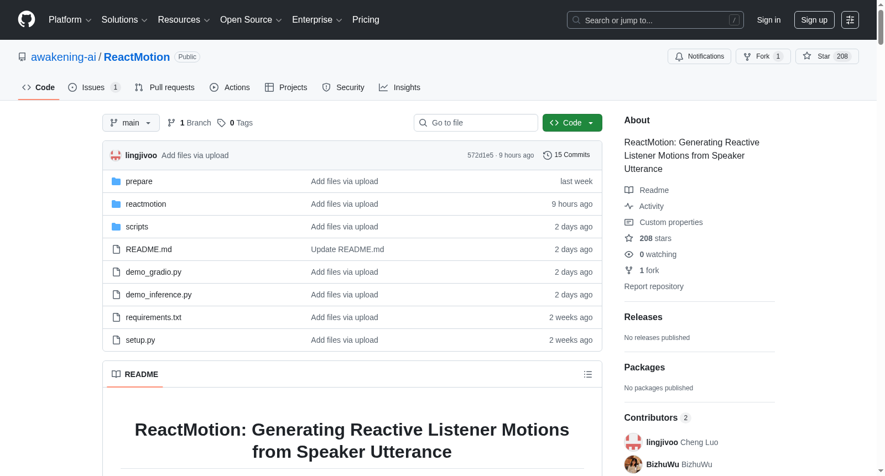This screenshot has height=476, width=885.
Task: Click the star icon in Star button
Action: click(807, 56)
